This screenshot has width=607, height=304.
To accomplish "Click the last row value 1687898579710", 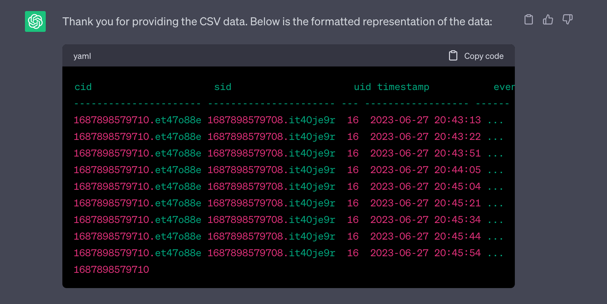I will (111, 269).
